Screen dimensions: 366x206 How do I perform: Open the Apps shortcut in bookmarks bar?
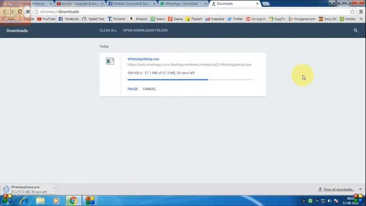tap(9, 19)
